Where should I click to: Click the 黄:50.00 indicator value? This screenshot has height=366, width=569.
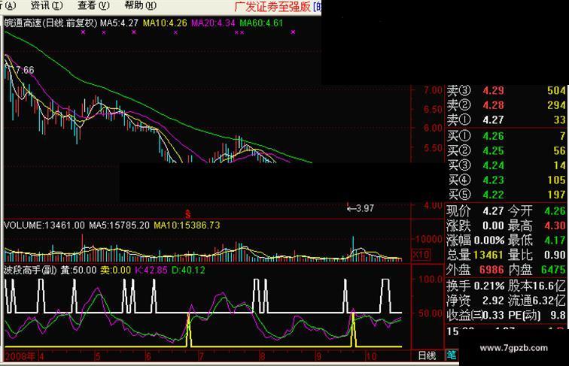(78, 270)
